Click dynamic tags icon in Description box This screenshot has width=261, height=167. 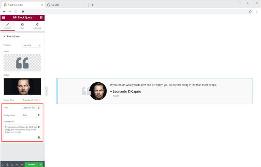click(39, 127)
